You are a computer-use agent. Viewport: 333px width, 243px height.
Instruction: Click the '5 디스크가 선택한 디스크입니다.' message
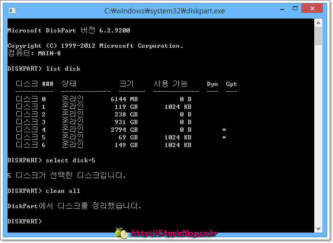click(x=67, y=175)
